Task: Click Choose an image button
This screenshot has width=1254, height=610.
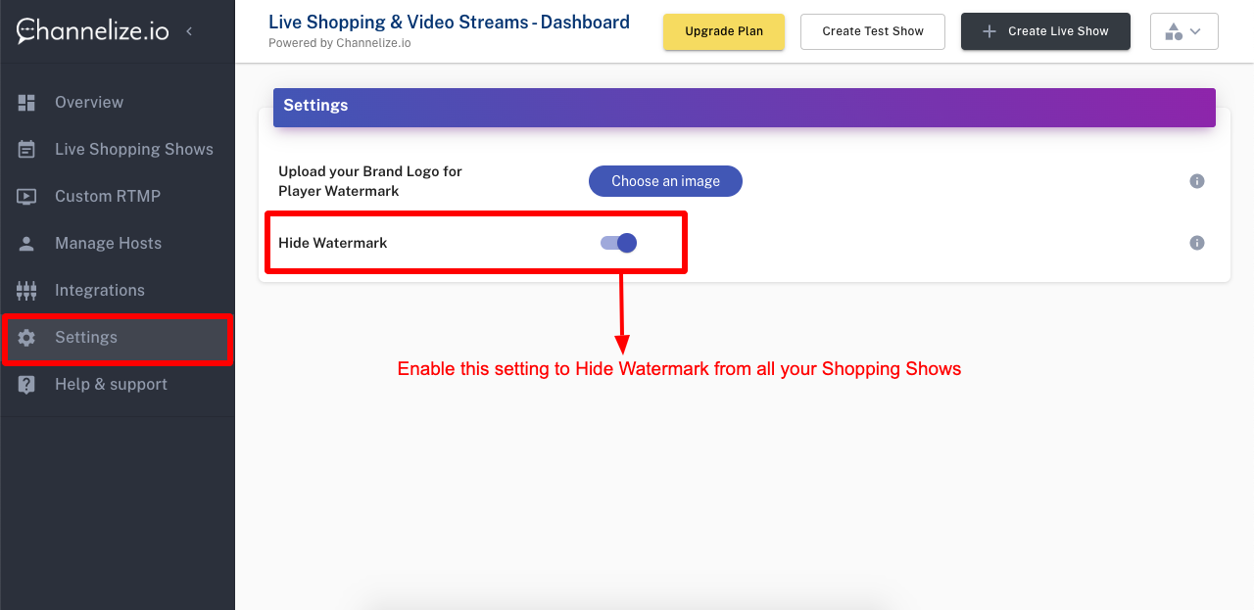Action: tap(665, 181)
